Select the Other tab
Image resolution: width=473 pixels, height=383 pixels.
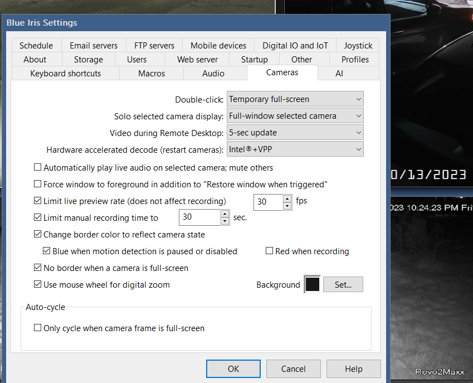[301, 60]
